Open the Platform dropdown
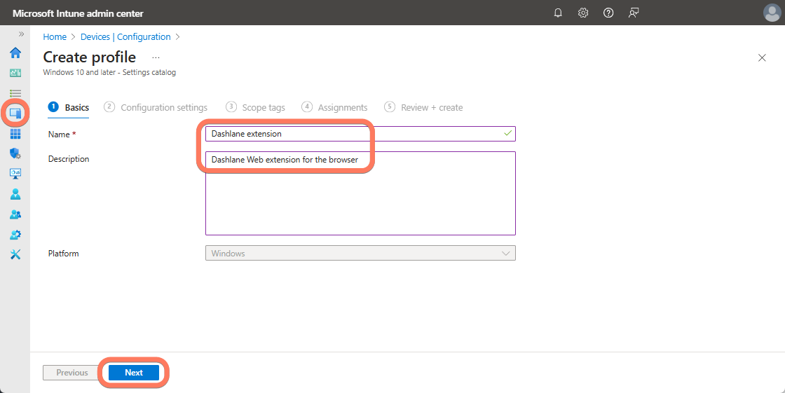 pos(360,253)
